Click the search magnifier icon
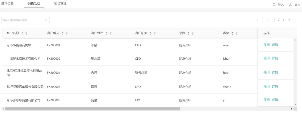This screenshot has width=302, height=113. [46, 20]
